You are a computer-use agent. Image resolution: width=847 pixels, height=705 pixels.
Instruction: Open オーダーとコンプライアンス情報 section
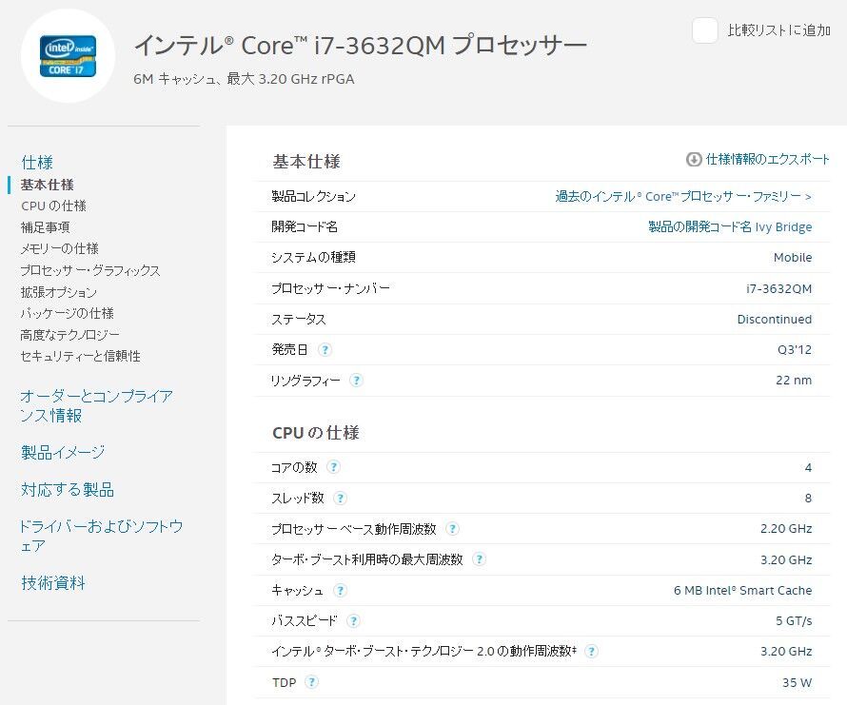tap(96, 405)
